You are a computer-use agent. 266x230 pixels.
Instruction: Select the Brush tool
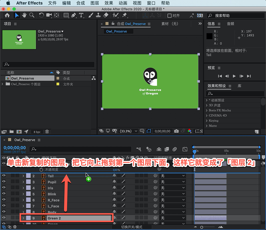point(91,15)
